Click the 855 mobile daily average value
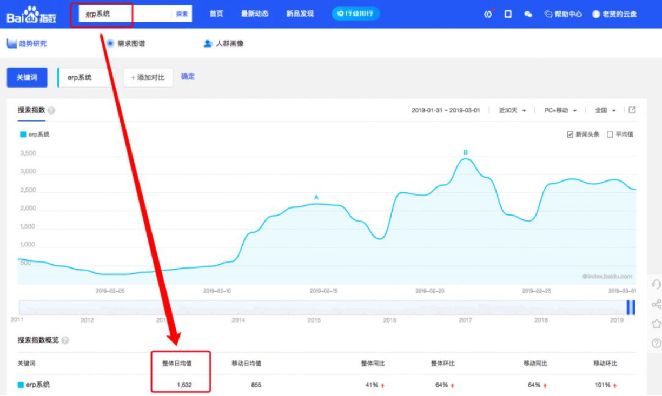 pyautogui.click(x=255, y=385)
